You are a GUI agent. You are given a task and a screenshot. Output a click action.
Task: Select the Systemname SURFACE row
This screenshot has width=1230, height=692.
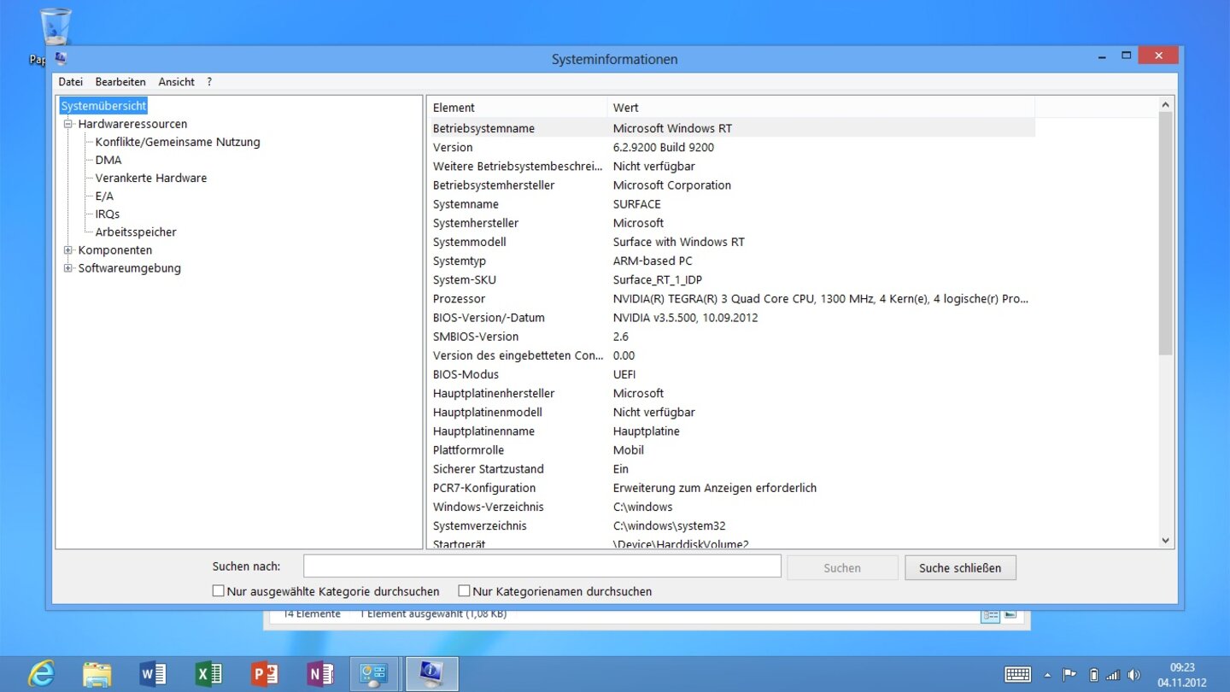tap(731, 204)
